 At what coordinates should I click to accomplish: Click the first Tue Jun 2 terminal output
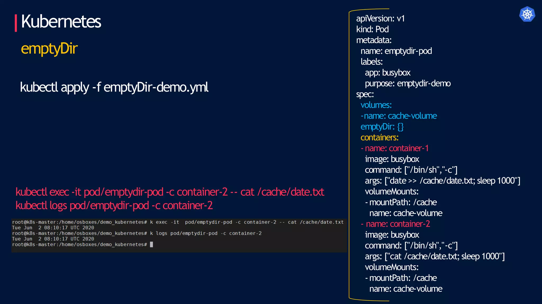(53, 227)
